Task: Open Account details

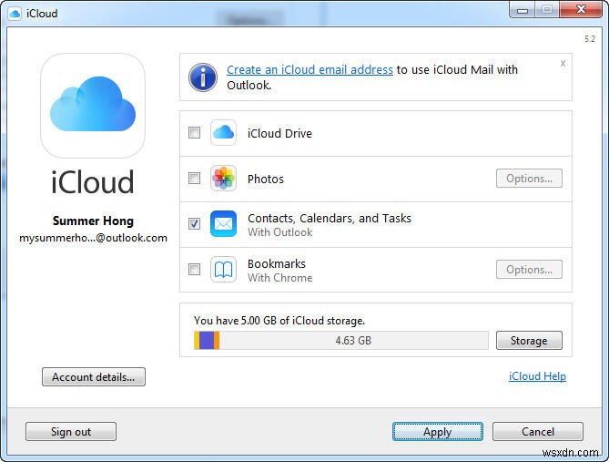Action: pos(94,377)
